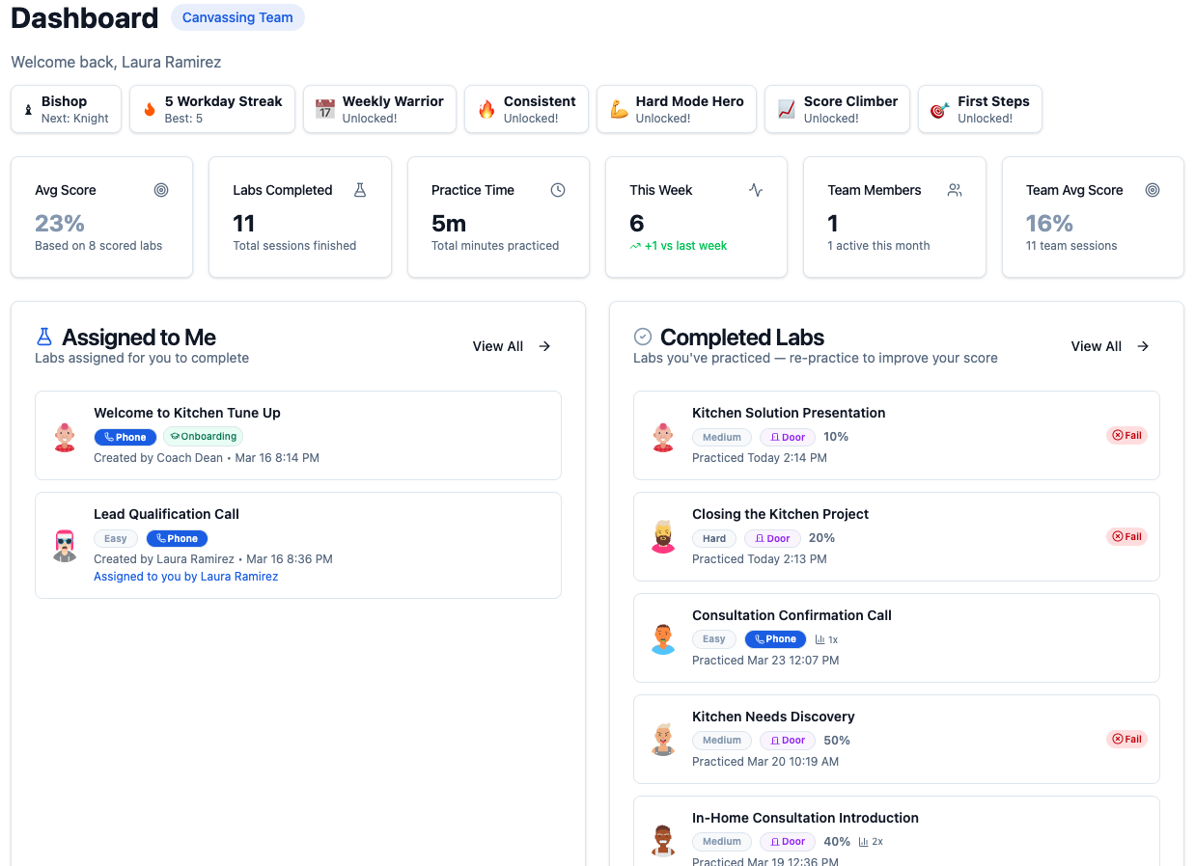Viewport: 1195px width, 866px height.
Task: Click 'Welcome back, Laura Ramirez' text
Action: 116,63
